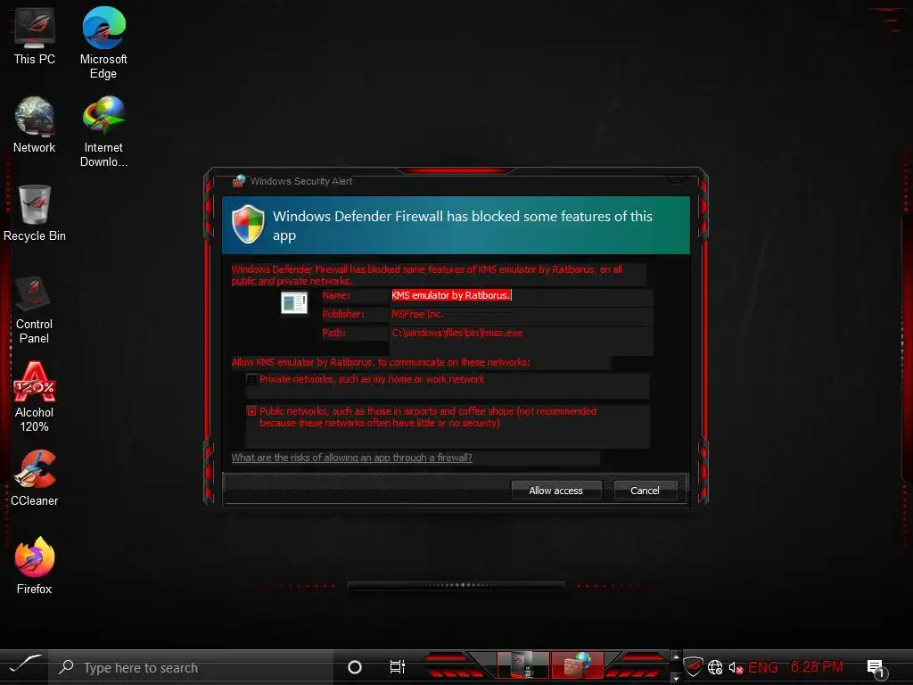This screenshot has height=685, width=913.
Task: Click the security shield icon in alert
Action: [x=248, y=224]
